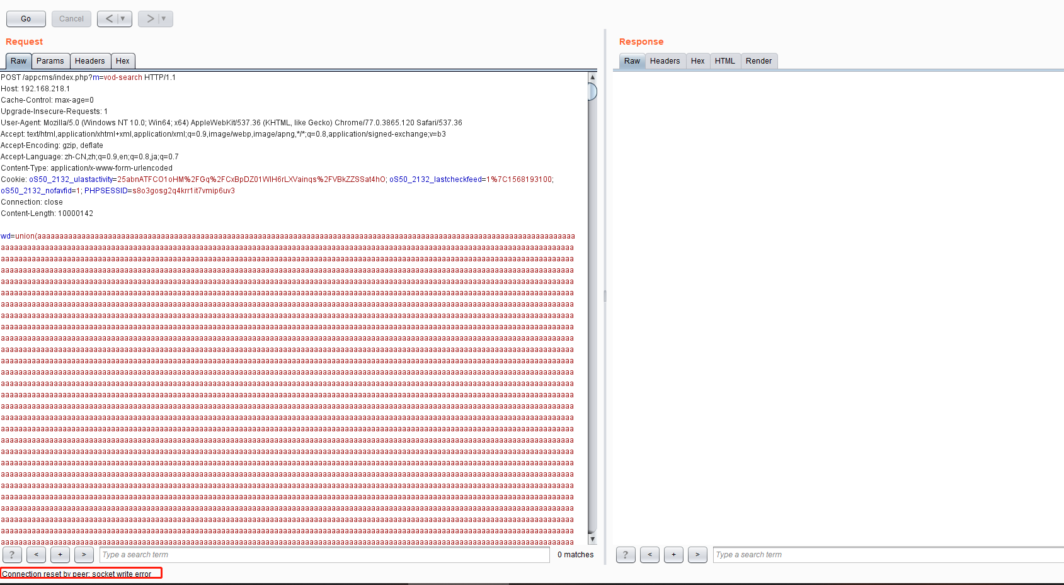This screenshot has height=585, width=1064.
Task: Click the Content-Type header line
Action: click(86, 168)
